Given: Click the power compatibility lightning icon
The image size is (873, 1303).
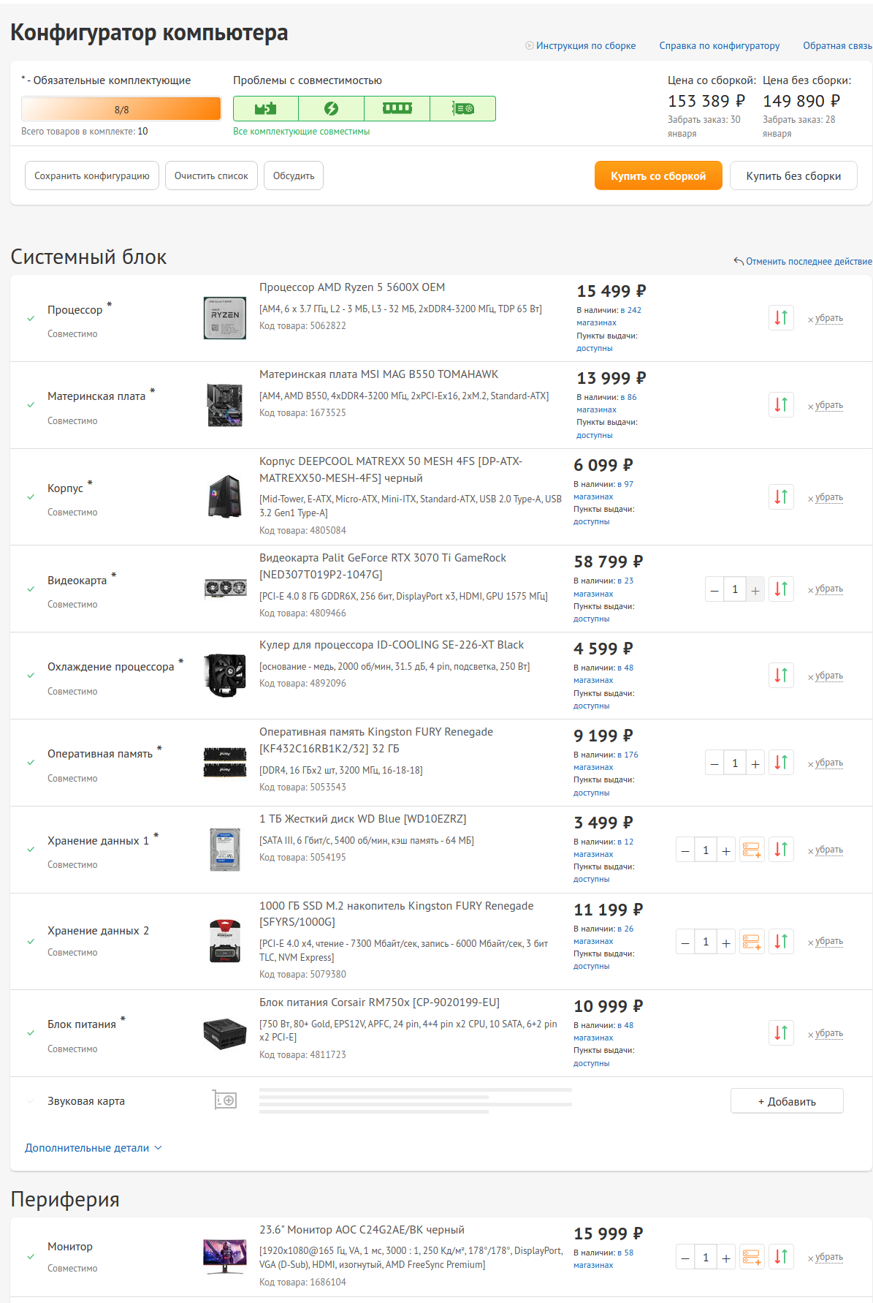Looking at the screenshot, I should 331,109.
